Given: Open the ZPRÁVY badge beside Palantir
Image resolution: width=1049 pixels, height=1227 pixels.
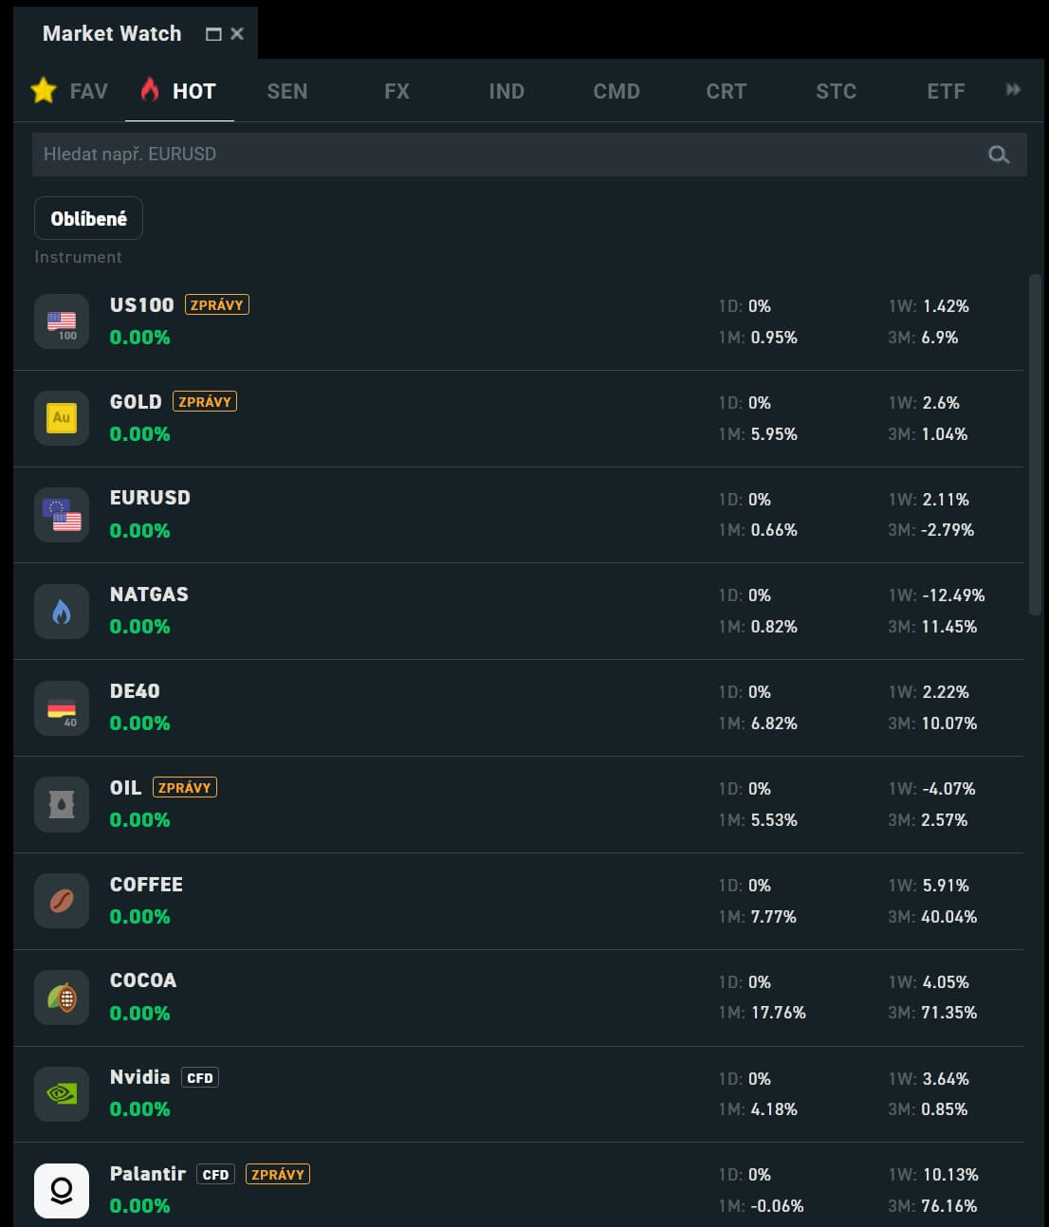Looking at the screenshot, I should [277, 1175].
